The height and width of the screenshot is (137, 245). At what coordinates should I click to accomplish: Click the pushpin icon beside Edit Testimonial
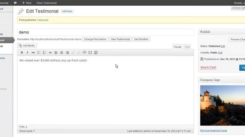tap(21, 11)
